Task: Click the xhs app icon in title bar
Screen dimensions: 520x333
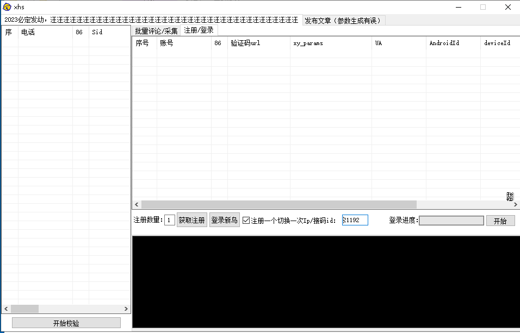Action: pyautogui.click(x=7, y=7)
